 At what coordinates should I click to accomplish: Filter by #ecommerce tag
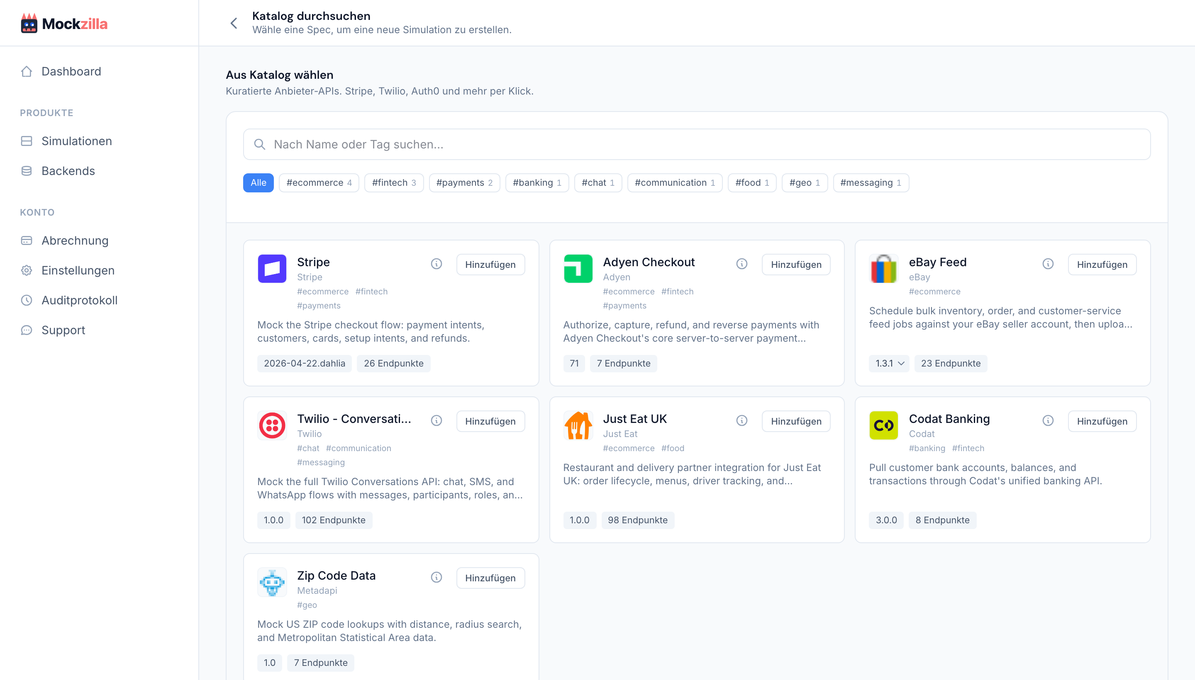(x=319, y=182)
